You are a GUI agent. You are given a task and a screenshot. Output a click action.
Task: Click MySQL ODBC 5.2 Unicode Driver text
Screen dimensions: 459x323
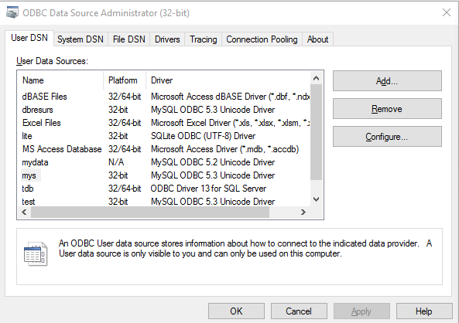coord(213,162)
